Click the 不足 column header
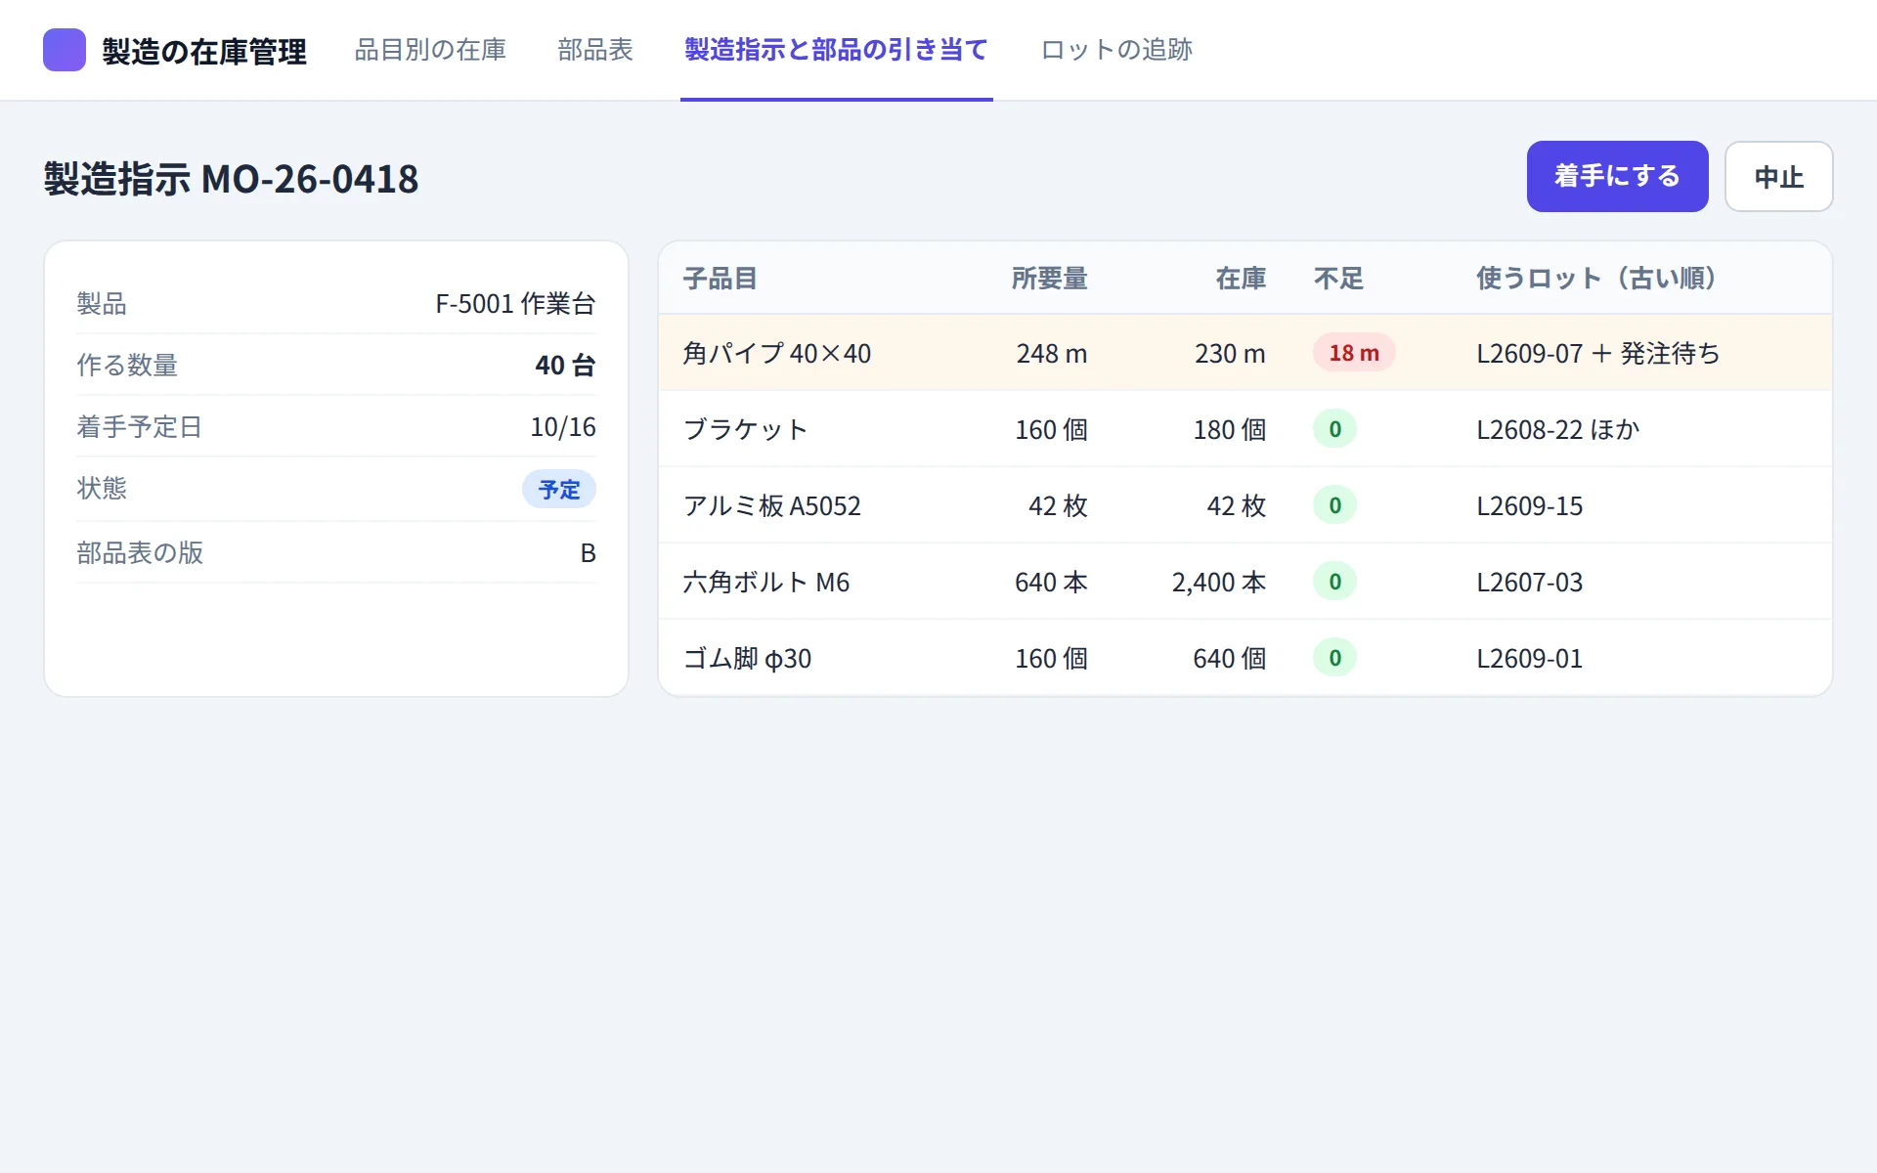The width and height of the screenshot is (1877, 1173). [1338, 279]
